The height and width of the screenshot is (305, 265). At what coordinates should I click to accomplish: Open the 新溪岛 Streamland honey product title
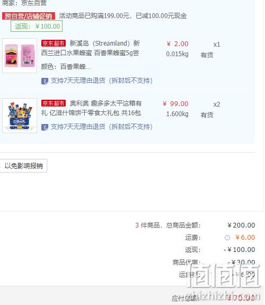(x=91, y=48)
